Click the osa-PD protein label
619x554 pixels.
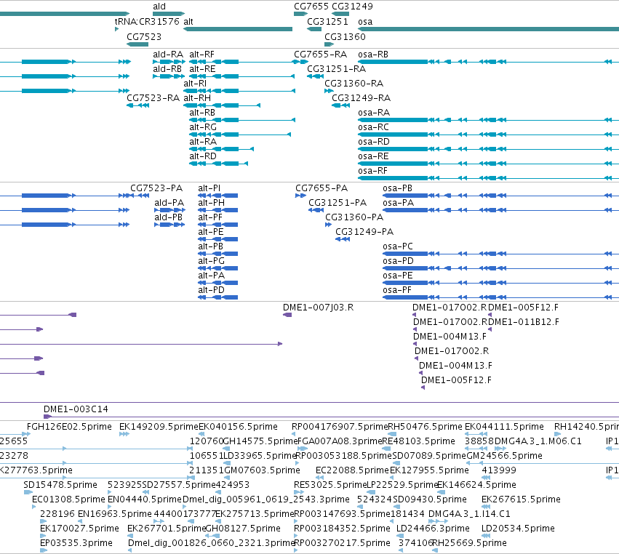pyautogui.click(x=399, y=261)
